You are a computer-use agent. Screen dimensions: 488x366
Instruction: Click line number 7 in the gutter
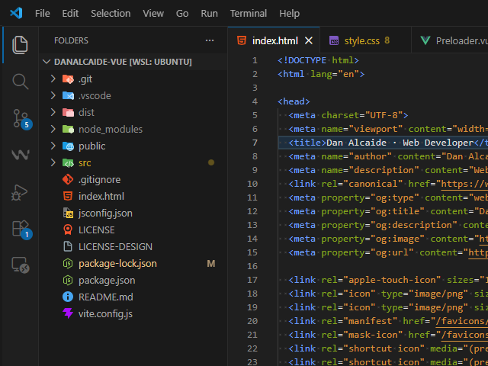tap(255, 143)
